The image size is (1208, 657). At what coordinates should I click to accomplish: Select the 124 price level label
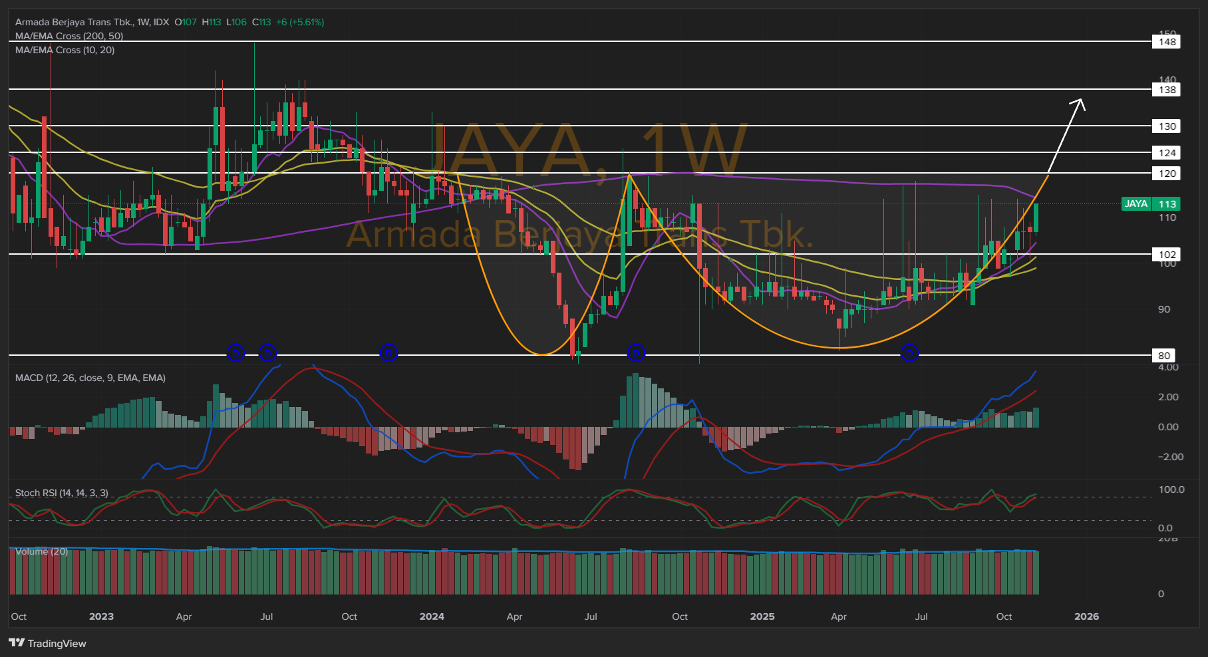(x=1167, y=153)
